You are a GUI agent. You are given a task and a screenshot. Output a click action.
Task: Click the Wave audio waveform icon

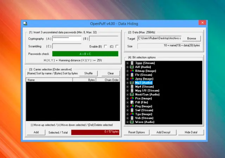click(x=131, y=122)
